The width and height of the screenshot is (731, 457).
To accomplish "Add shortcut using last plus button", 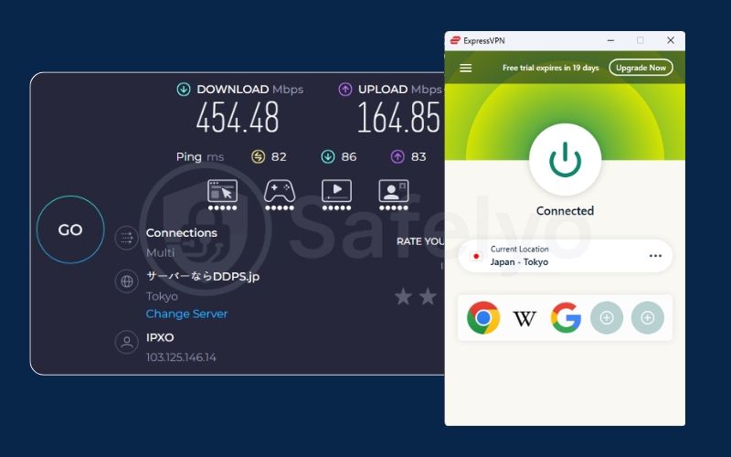I will click(x=648, y=317).
